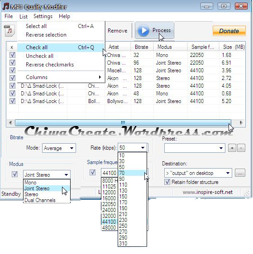The height and width of the screenshot is (254, 253).
Task: Toggle checkbox for the 0.68 MB row
Action: pyautogui.click(x=12, y=93)
